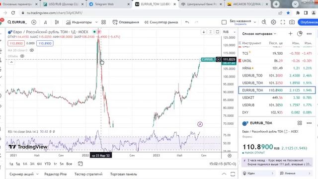Open the EURRUB_TOM details grid icon
The image size is (318, 179).
[300, 123]
